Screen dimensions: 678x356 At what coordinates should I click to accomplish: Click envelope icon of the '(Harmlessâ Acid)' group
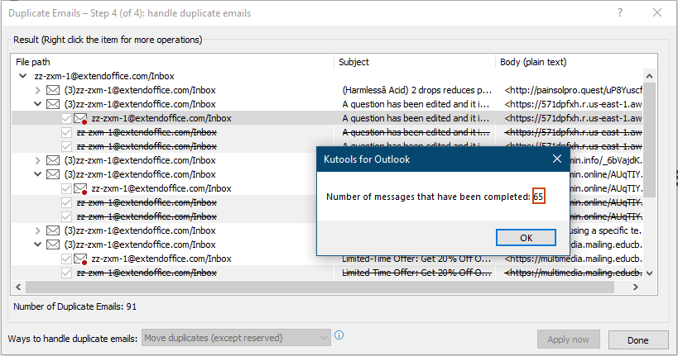coord(53,90)
